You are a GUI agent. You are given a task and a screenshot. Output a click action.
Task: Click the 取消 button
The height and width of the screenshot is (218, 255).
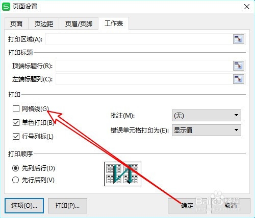coord(231,206)
